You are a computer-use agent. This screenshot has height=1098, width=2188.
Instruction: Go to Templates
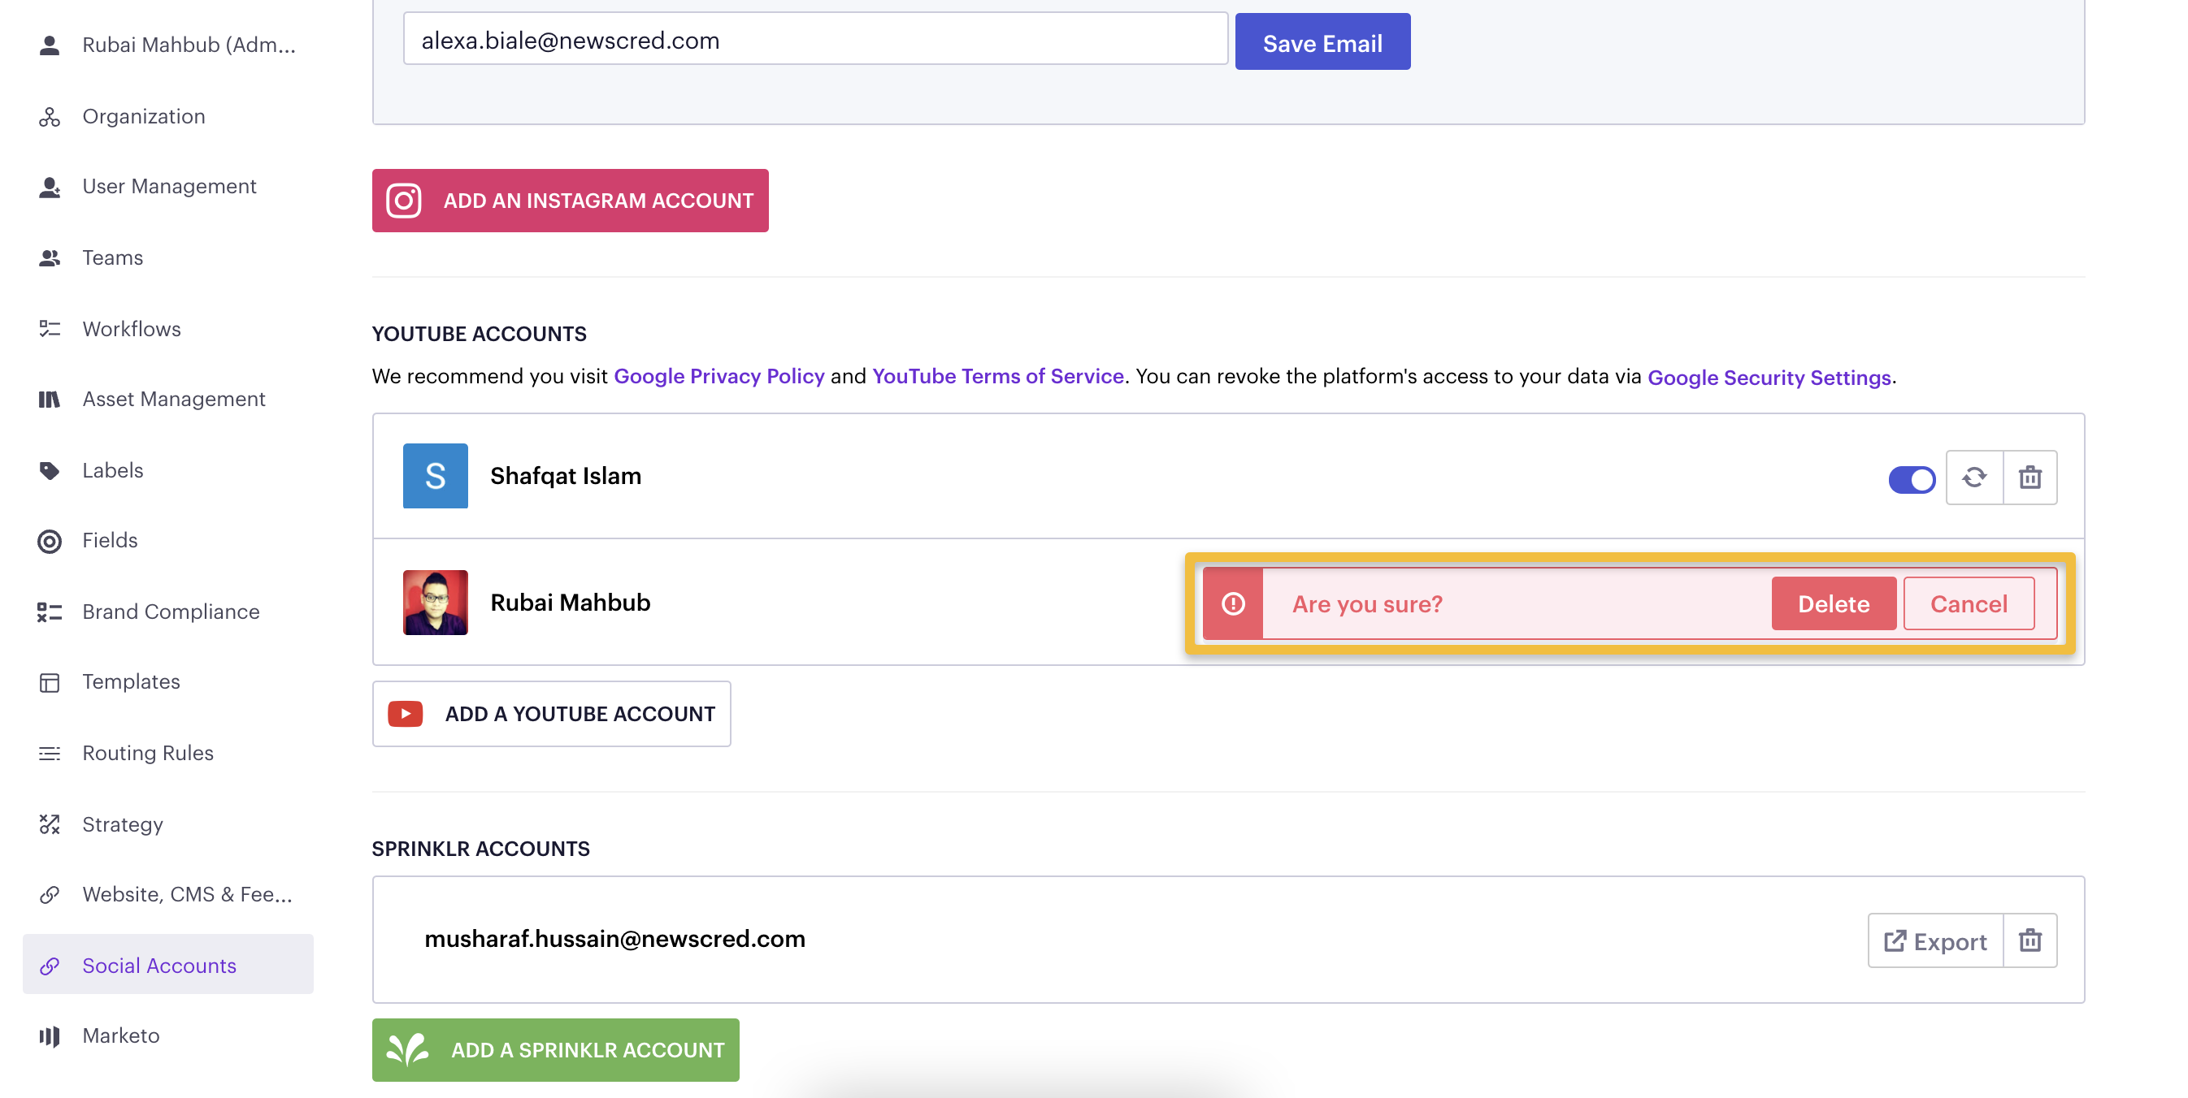pos(168,682)
